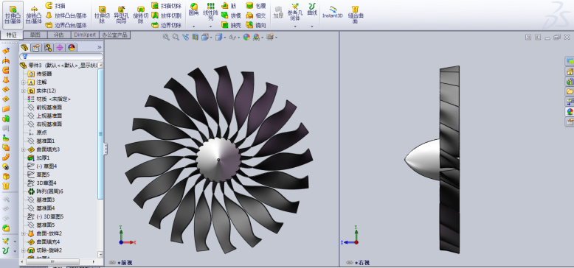Screen dimensions: 574x268
Task: Select 上视基准面 (Top Plane)
Action: (45, 116)
